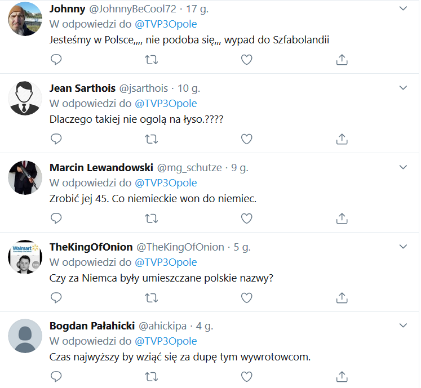Open dropdown on TheKingOfOnion's tweet
This screenshot has width=421, height=388.
point(403,247)
